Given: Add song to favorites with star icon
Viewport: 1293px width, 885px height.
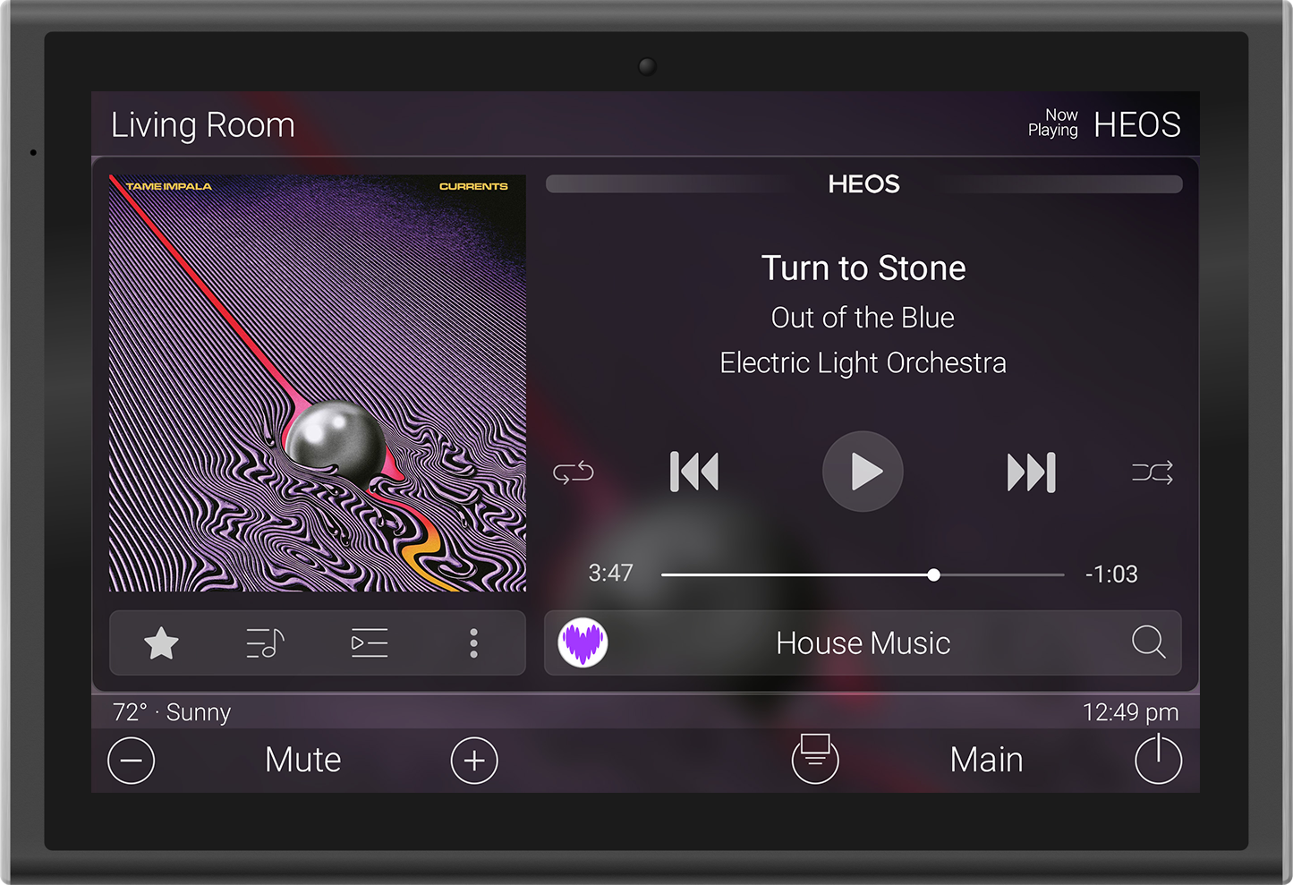Looking at the screenshot, I should tap(161, 643).
